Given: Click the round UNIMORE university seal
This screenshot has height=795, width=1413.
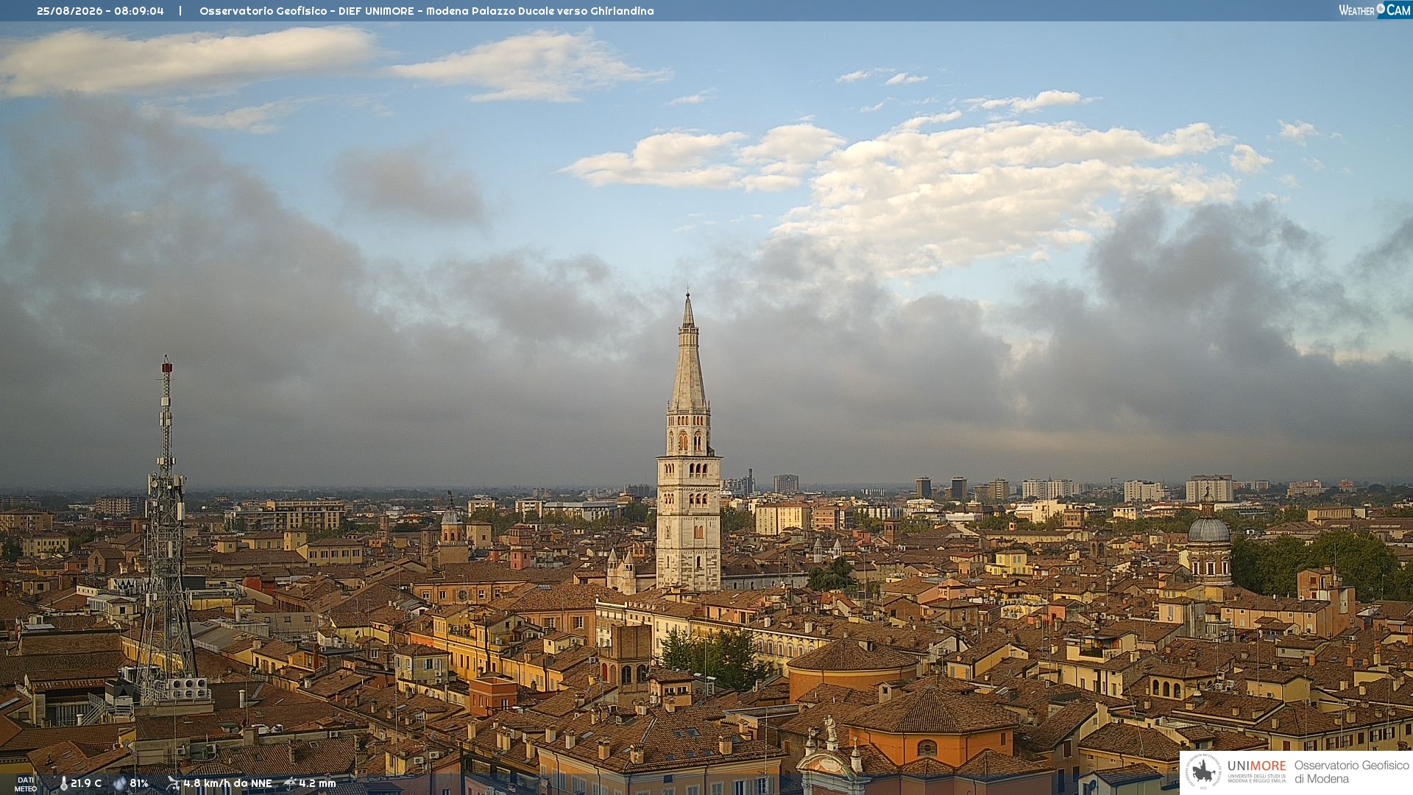Looking at the screenshot, I should (x=1203, y=771).
